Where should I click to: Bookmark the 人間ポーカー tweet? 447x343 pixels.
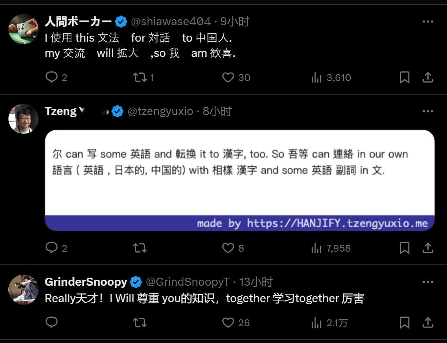[x=404, y=77]
